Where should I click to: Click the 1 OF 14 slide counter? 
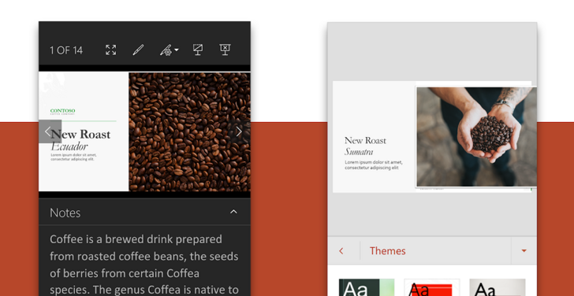point(66,50)
